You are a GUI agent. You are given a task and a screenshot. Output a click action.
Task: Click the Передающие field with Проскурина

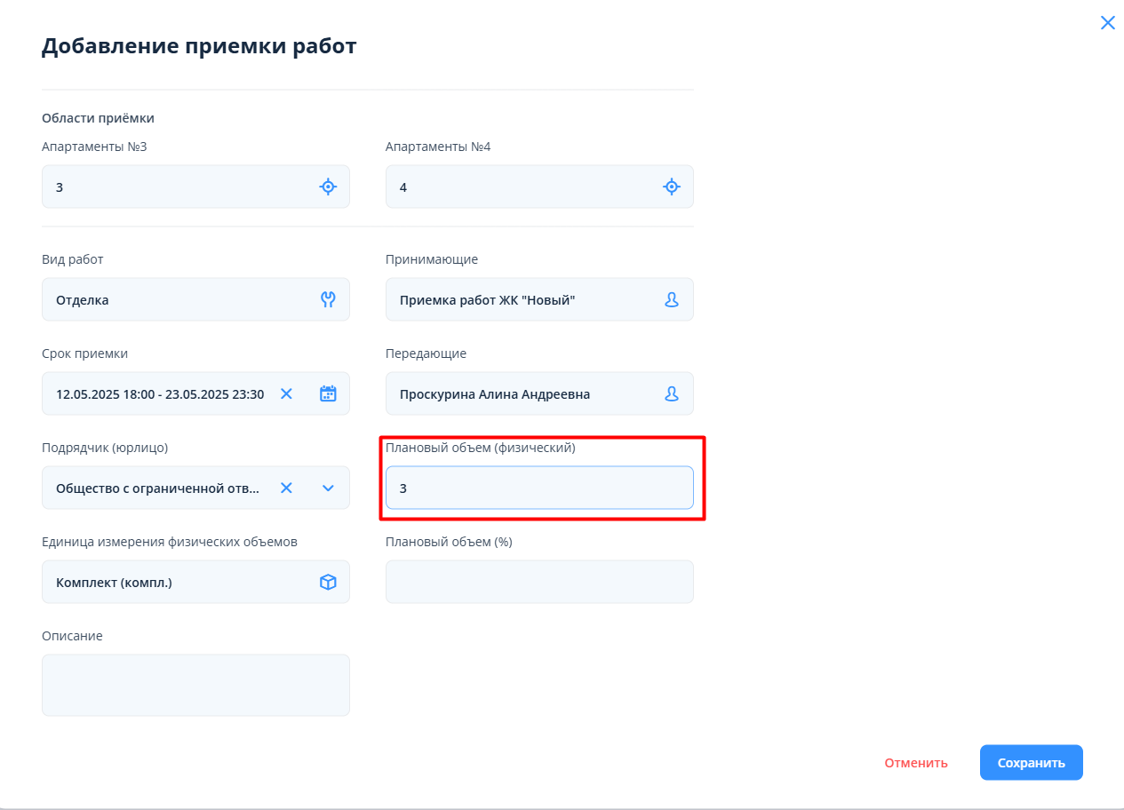[x=524, y=393]
